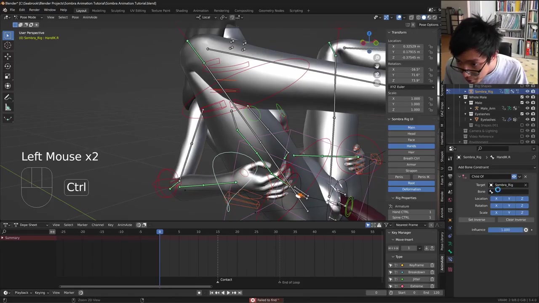Viewport: 539px width, 303px height.
Task: Expand the Add Bone Constraint dropdown
Action: point(496,167)
